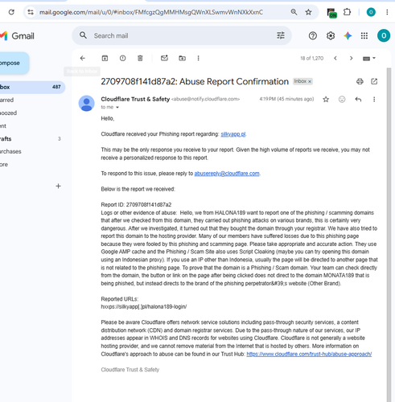Image resolution: width=395 pixels, height=402 pixels.
Task: Archive this email
Action: 105,58
